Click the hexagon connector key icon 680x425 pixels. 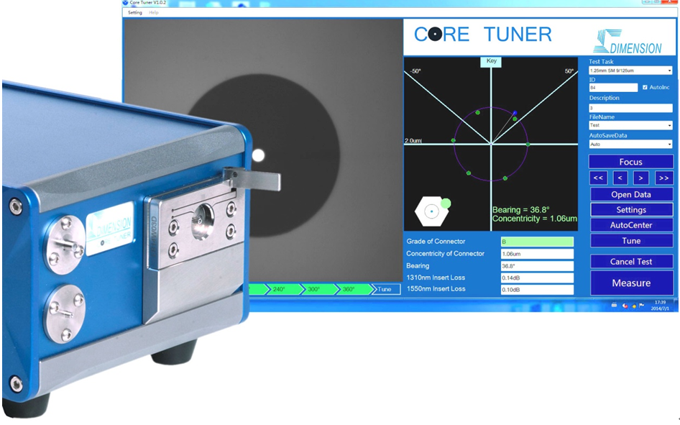pyautogui.click(x=431, y=211)
